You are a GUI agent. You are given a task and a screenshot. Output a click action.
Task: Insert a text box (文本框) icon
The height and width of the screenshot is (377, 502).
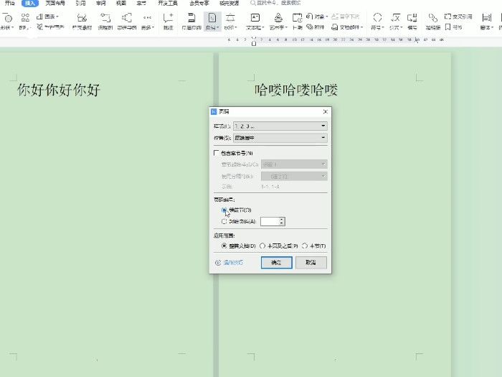pos(255,18)
